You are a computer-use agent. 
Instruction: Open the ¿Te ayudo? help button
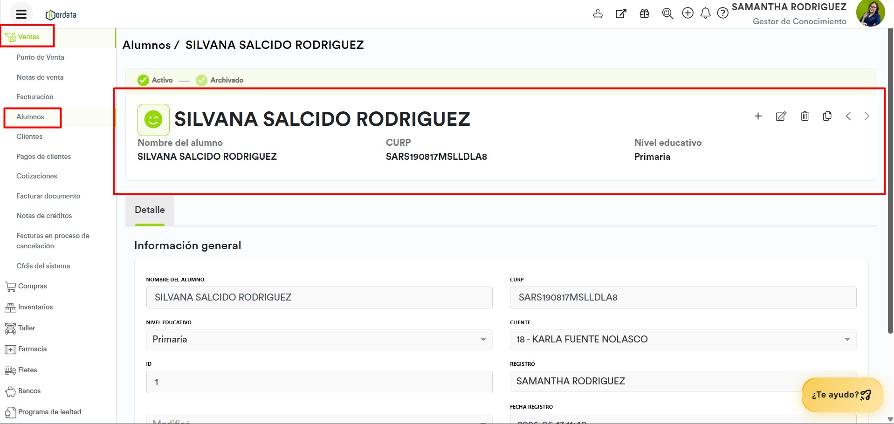click(x=842, y=395)
